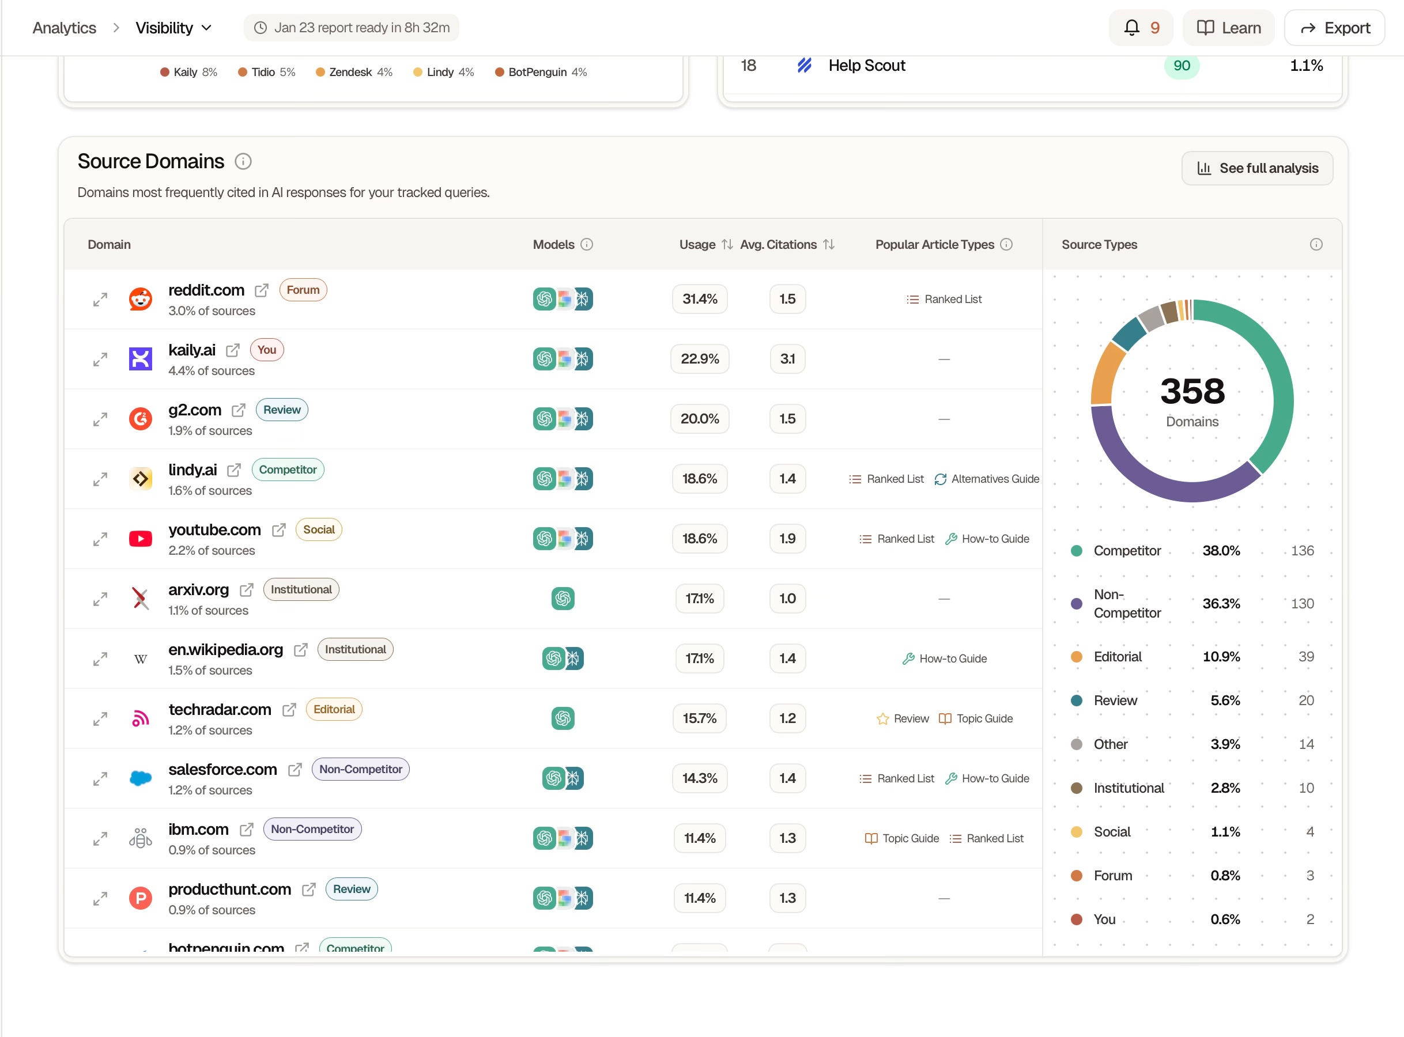This screenshot has width=1404, height=1037.
Task: Expand the kaily.ai row details
Action: pos(100,359)
